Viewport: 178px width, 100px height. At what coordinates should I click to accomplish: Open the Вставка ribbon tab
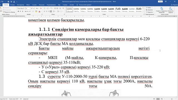(13, 5)
